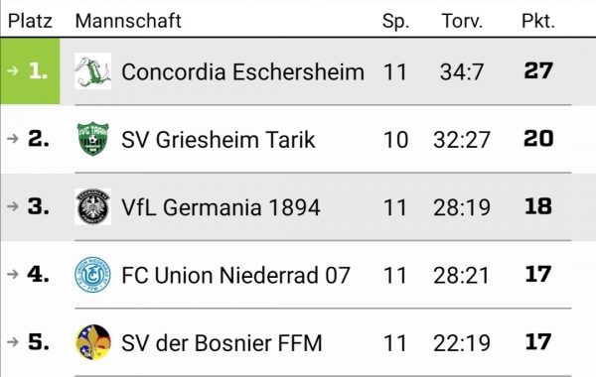Open the SV der Bosnier FFM crest
The height and width of the screenshot is (377, 596).
[93, 342]
